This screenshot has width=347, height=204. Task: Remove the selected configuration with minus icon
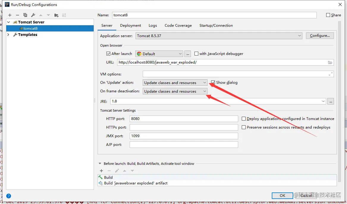[18, 15]
